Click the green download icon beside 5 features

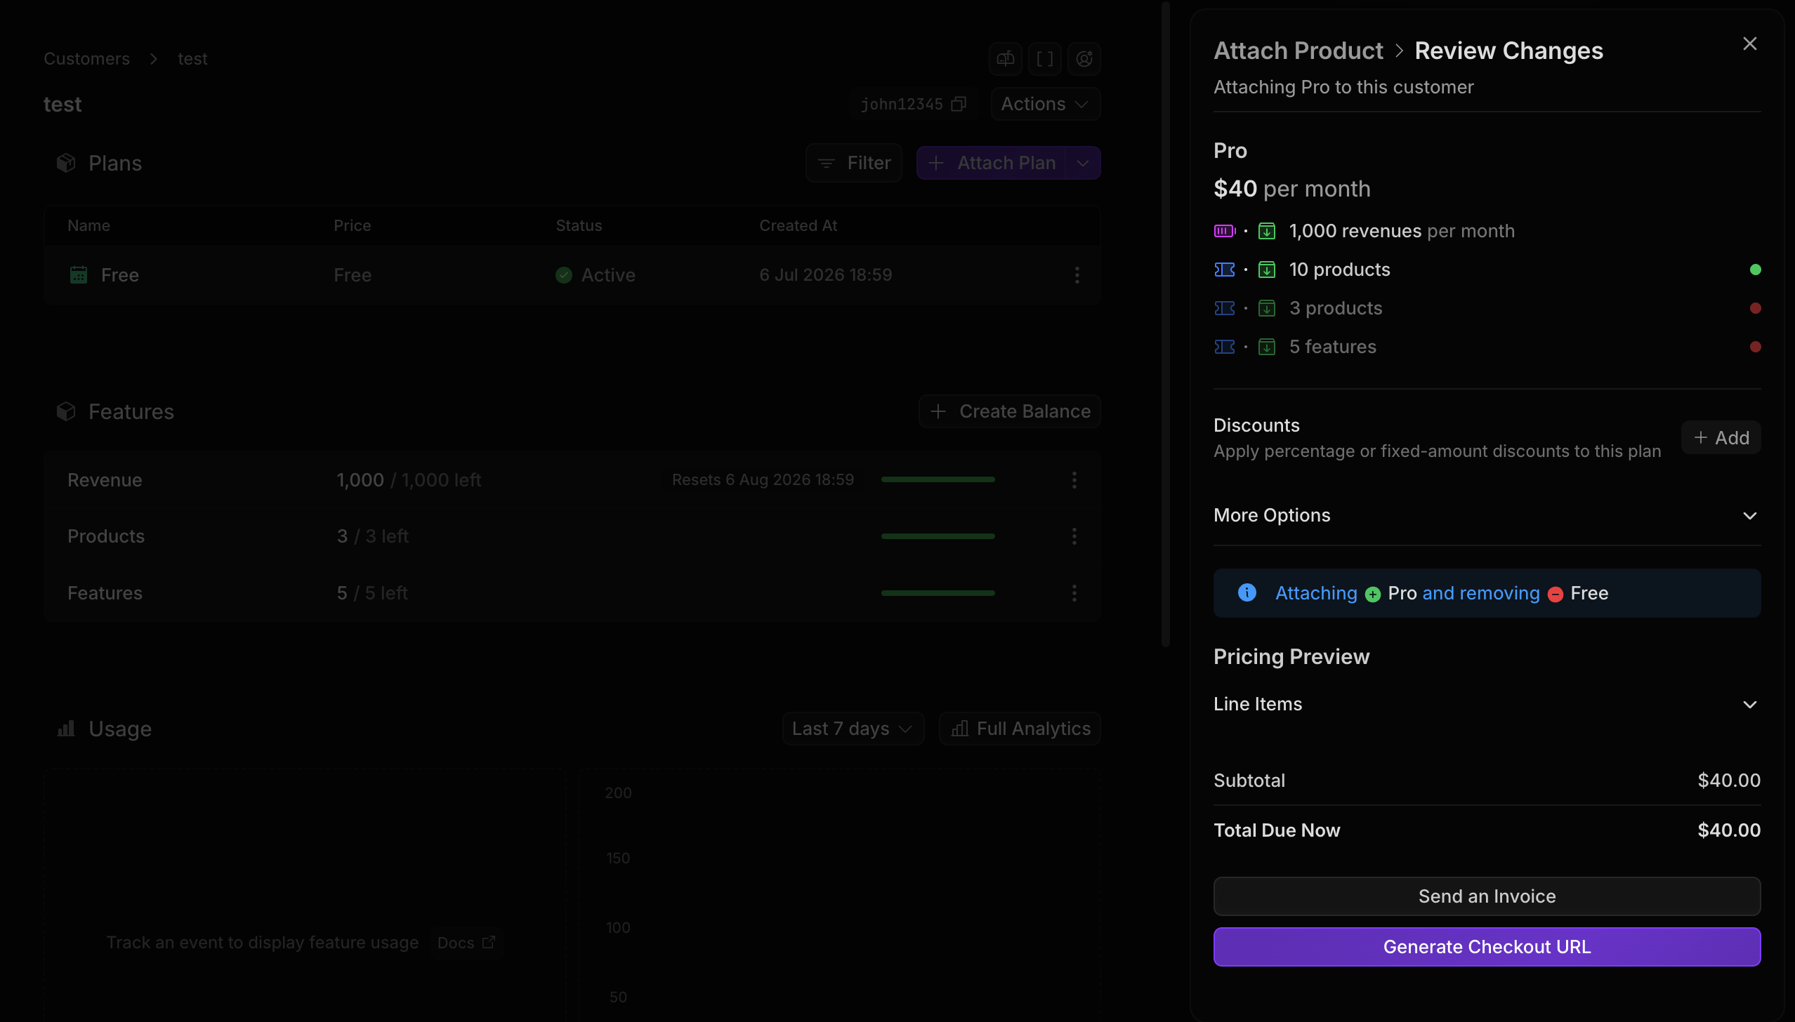pyautogui.click(x=1267, y=347)
